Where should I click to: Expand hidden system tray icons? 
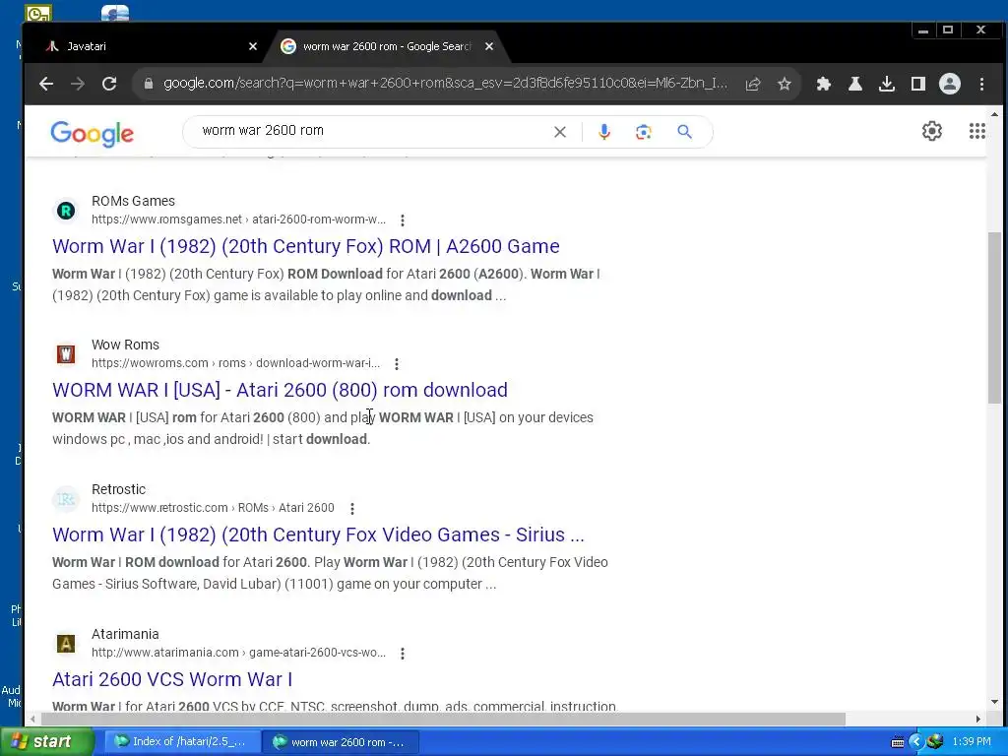[x=916, y=742]
